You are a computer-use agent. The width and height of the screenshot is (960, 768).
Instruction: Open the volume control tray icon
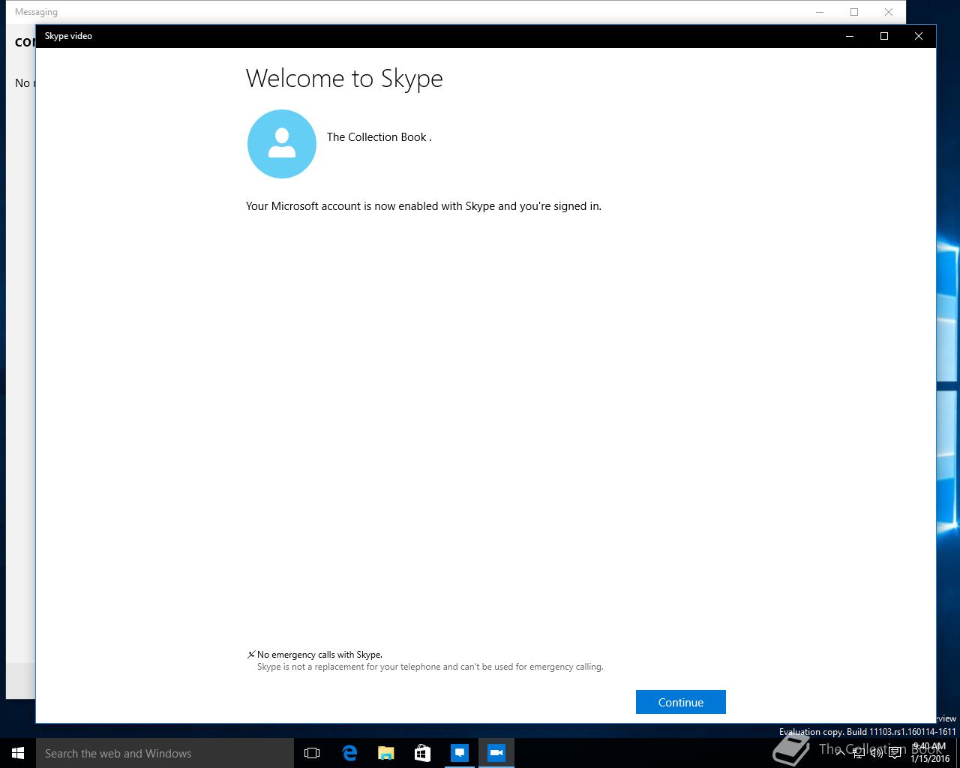point(876,753)
